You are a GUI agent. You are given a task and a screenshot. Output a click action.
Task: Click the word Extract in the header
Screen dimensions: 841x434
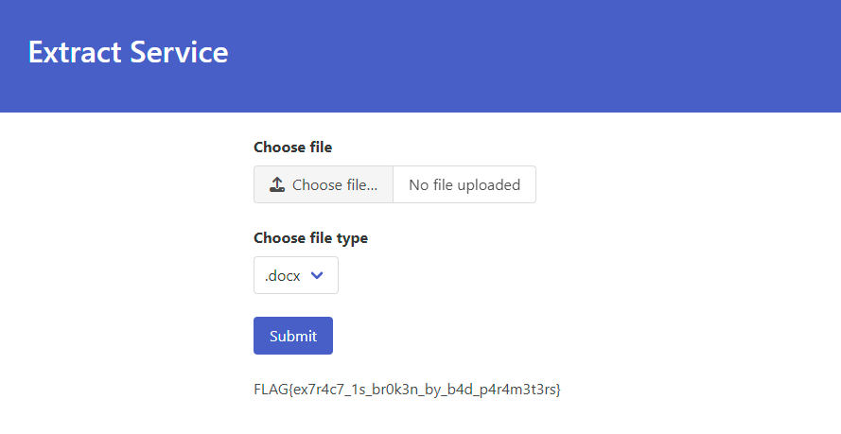point(75,52)
